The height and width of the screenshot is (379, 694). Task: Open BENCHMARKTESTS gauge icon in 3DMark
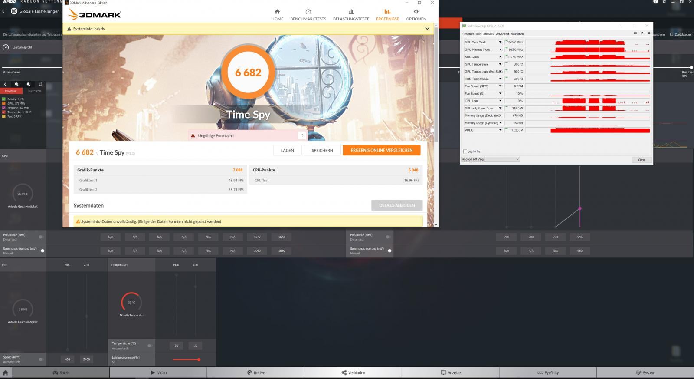point(308,12)
